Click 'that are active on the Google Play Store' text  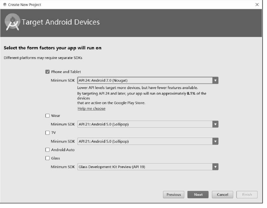(111, 103)
